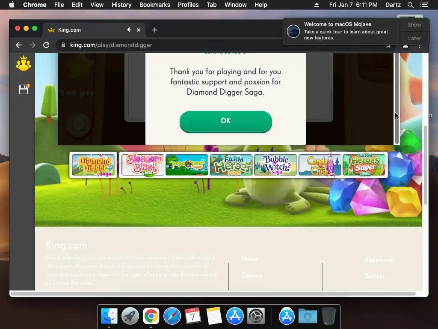
Task: Open Chrome three-dot menu
Action: point(419,45)
